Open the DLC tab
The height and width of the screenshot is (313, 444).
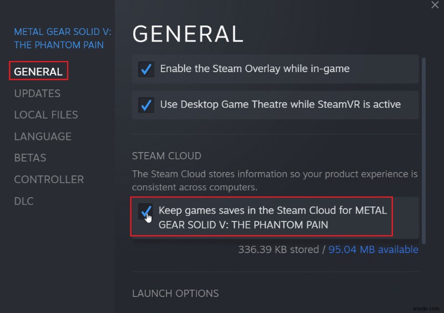coord(24,201)
